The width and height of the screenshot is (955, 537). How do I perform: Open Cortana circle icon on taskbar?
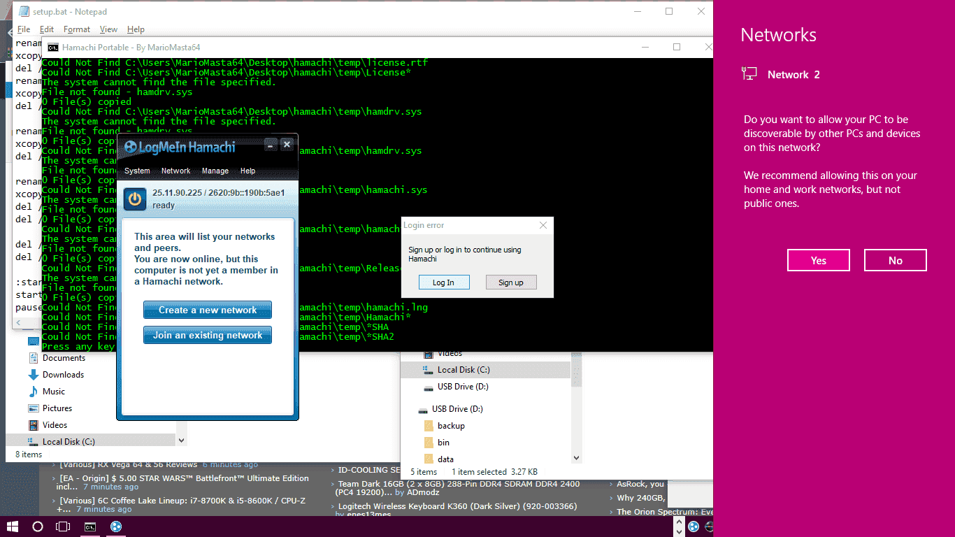[38, 527]
